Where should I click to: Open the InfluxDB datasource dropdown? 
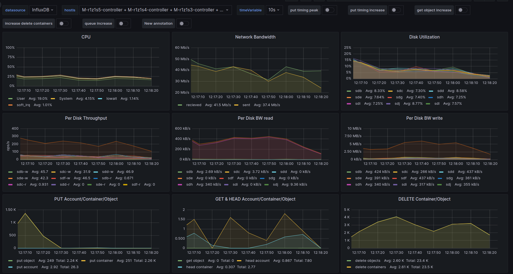click(x=43, y=10)
